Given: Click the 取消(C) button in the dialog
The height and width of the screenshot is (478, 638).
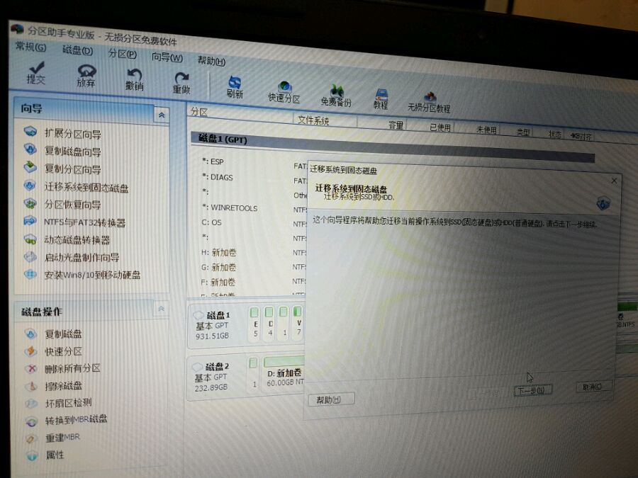Looking at the screenshot, I should 593,387.
